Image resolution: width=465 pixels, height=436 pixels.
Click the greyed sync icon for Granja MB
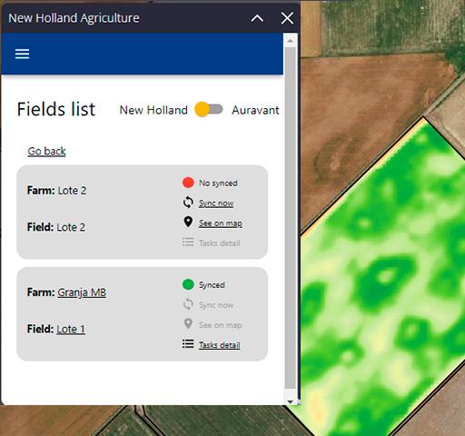pos(188,304)
